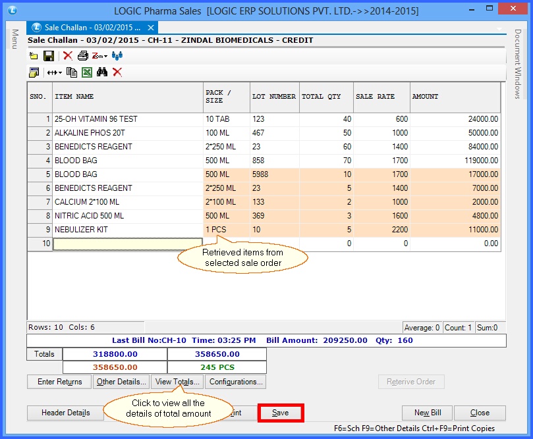Open the column width arrows dropdown
The height and width of the screenshot is (439, 533).
tap(55, 72)
